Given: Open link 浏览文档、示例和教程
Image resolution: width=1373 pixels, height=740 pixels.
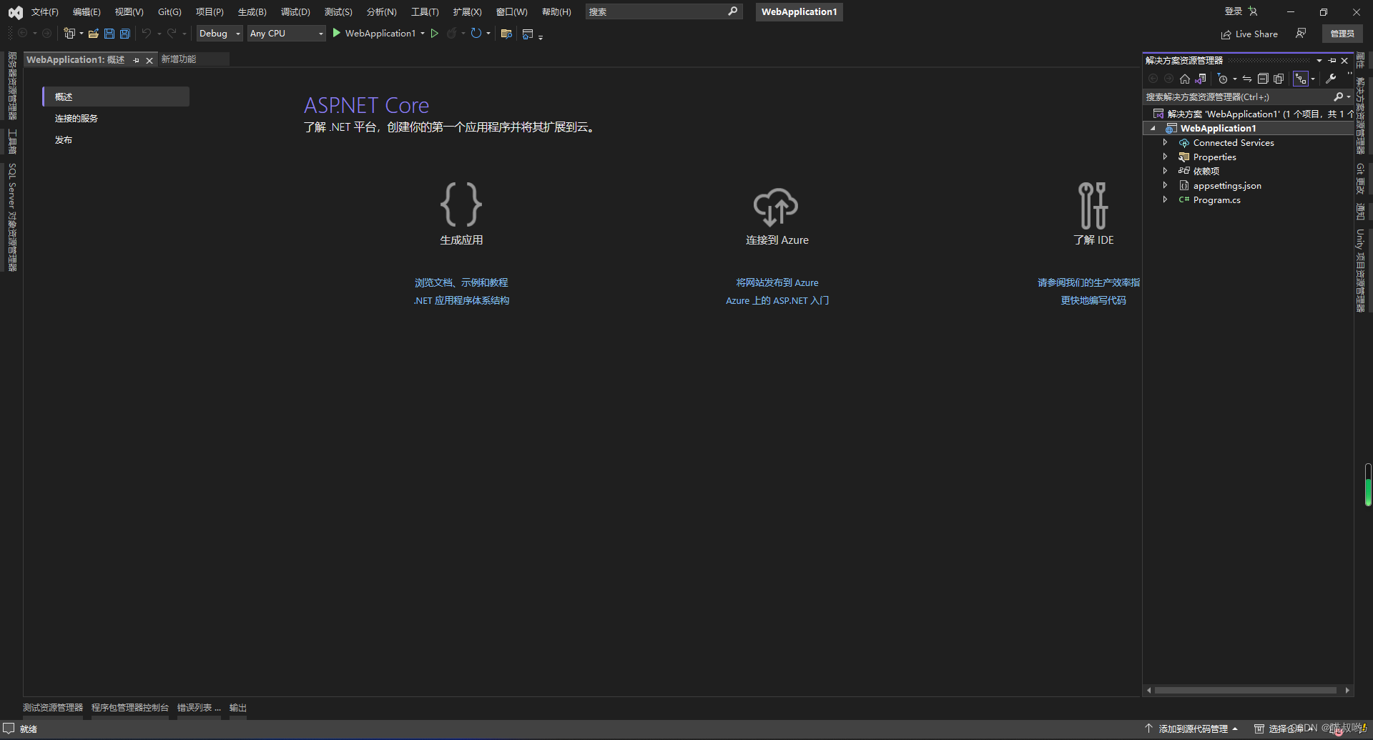Looking at the screenshot, I should [461, 283].
